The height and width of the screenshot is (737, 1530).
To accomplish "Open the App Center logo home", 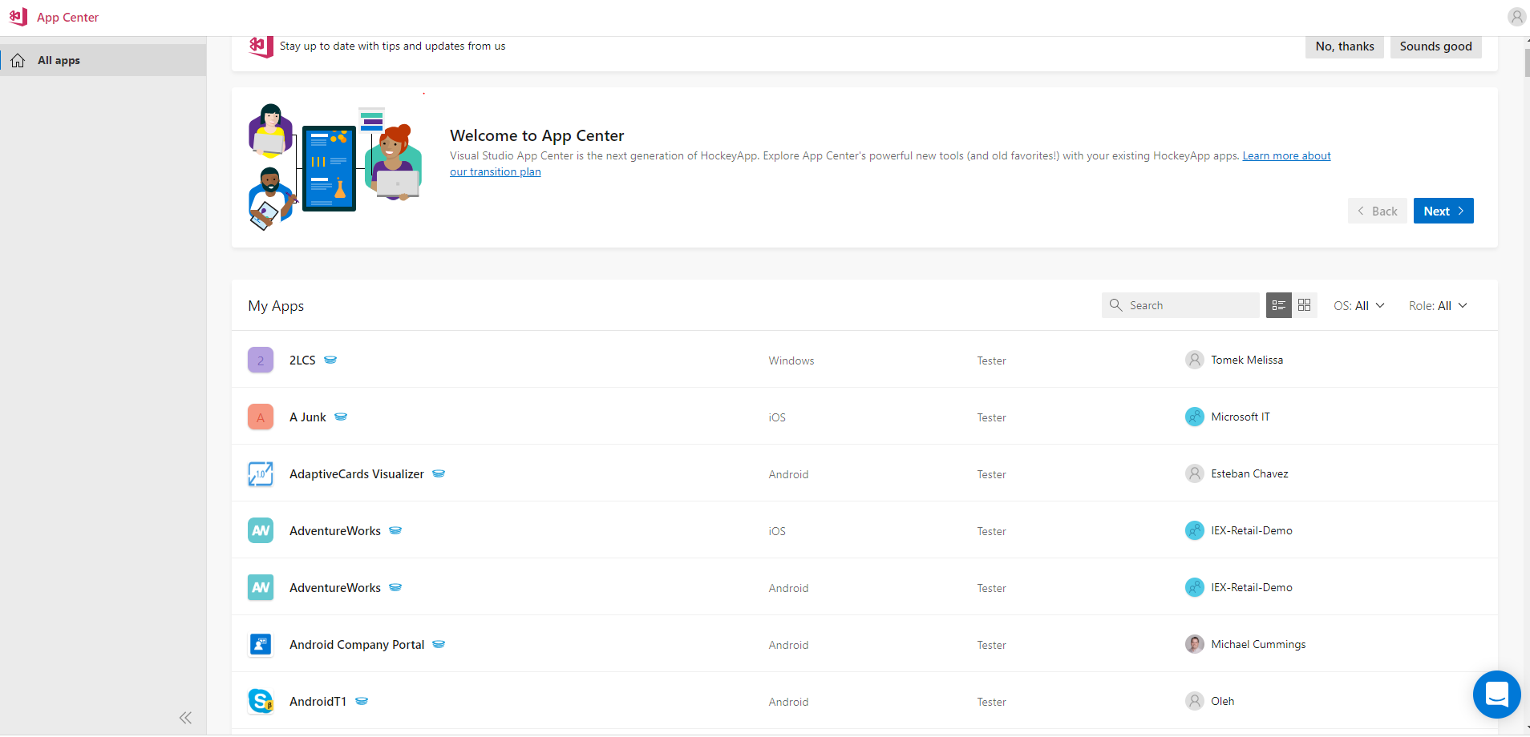I will pos(18,17).
